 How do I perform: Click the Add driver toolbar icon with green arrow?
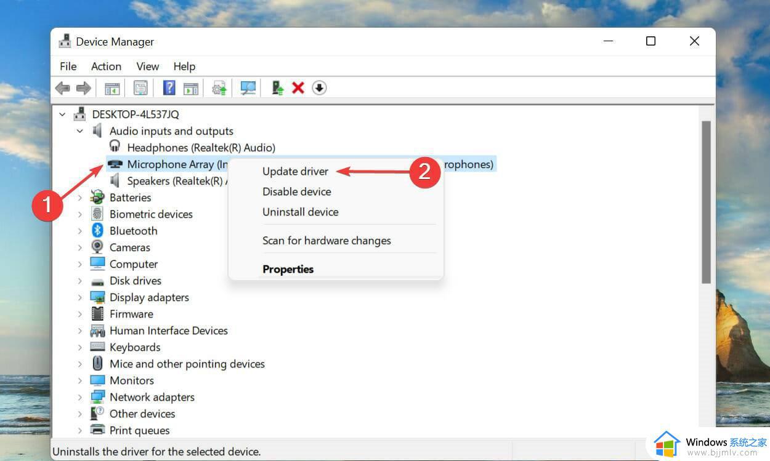[278, 88]
